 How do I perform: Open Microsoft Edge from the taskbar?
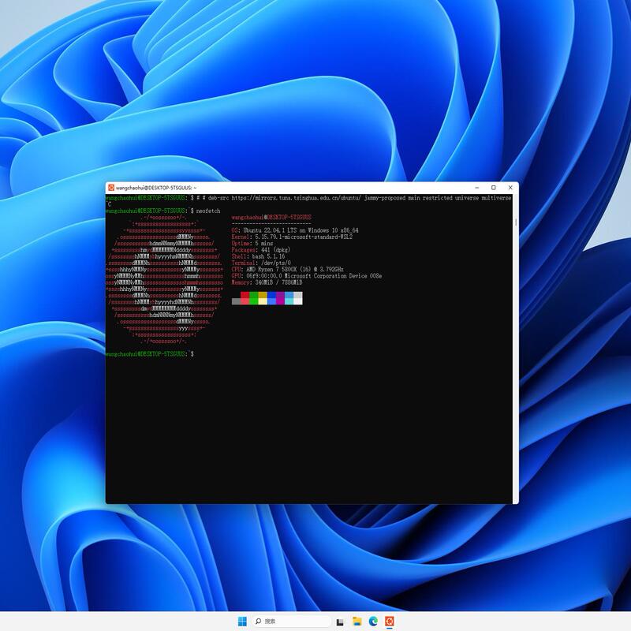click(x=373, y=622)
